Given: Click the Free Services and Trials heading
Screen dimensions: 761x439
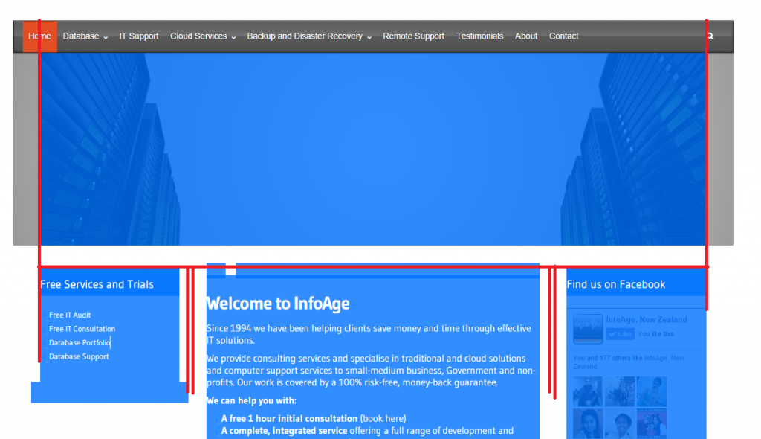Looking at the screenshot, I should (x=97, y=284).
